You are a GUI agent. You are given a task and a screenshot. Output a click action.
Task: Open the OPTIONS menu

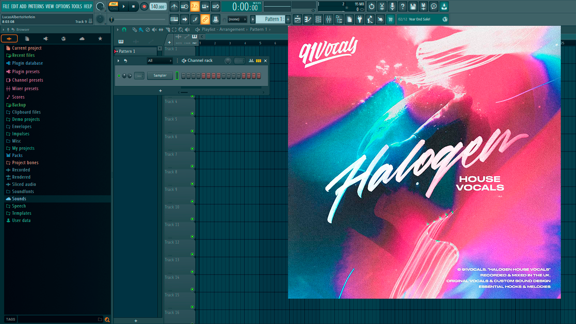click(x=63, y=6)
